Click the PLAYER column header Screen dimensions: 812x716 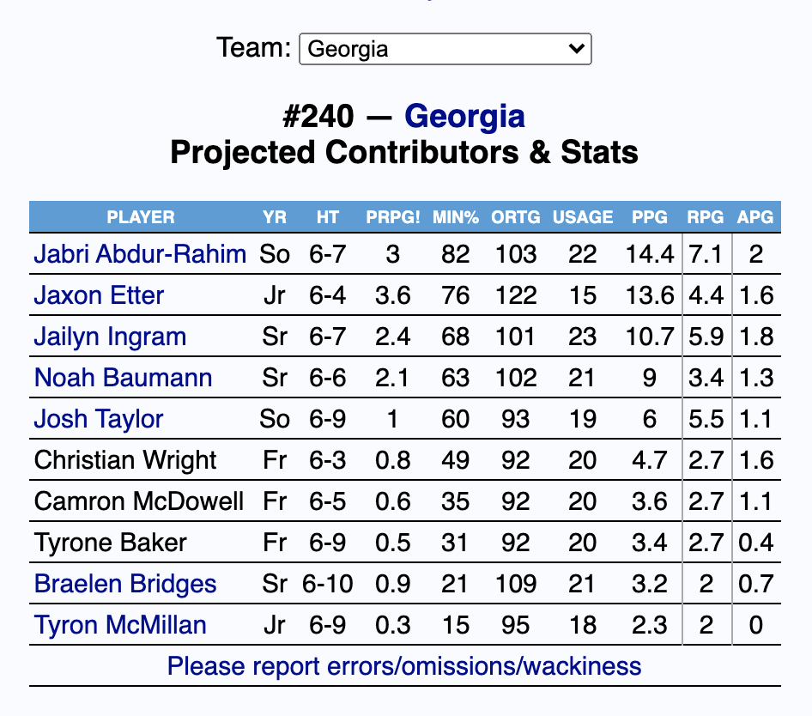(141, 217)
